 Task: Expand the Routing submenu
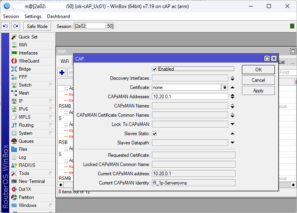pos(51,125)
